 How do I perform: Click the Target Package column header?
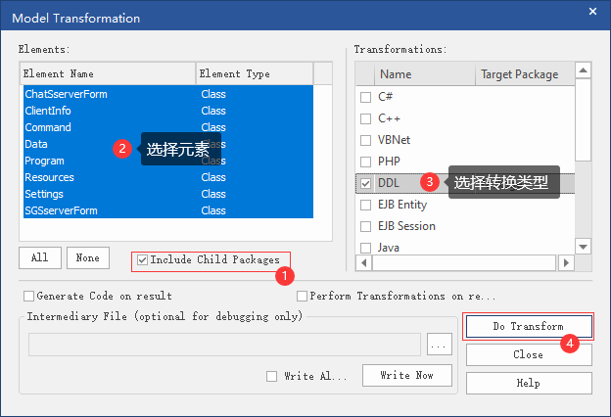tap(525, 74)
